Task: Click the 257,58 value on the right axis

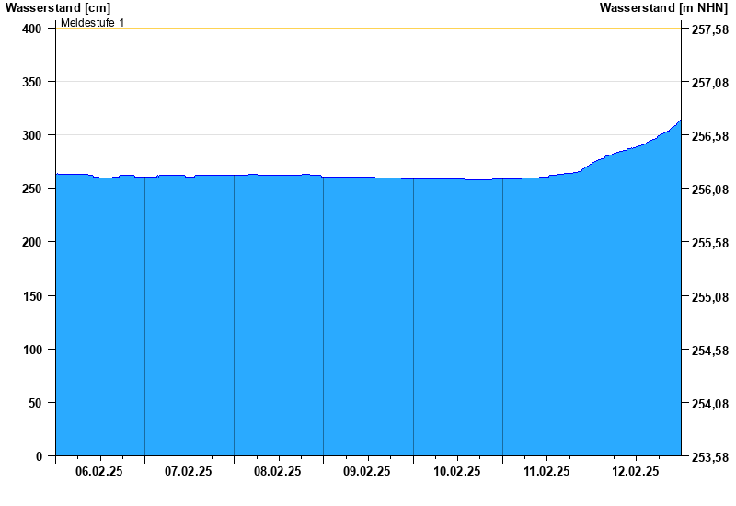Action: click(x=709, y=30)
